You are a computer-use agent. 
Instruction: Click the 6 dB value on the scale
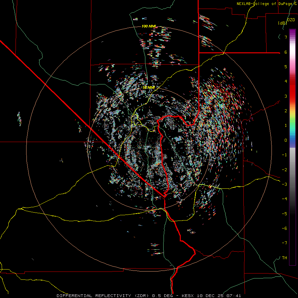pos(286,52)
